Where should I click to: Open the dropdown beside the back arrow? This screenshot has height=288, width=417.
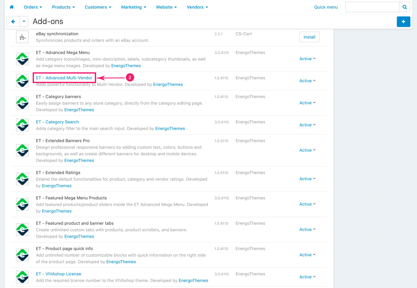(x=24, y=22)
